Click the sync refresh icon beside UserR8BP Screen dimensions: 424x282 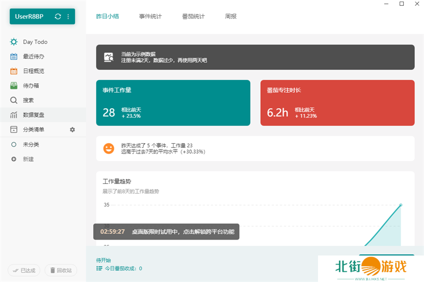(58, 16)
